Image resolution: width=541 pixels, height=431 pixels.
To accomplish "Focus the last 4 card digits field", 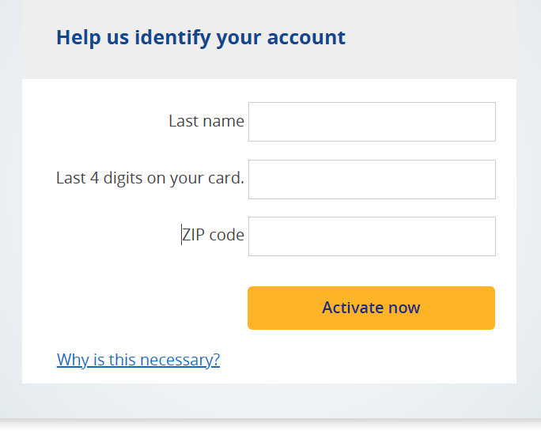I will click(x=372, y=180).
